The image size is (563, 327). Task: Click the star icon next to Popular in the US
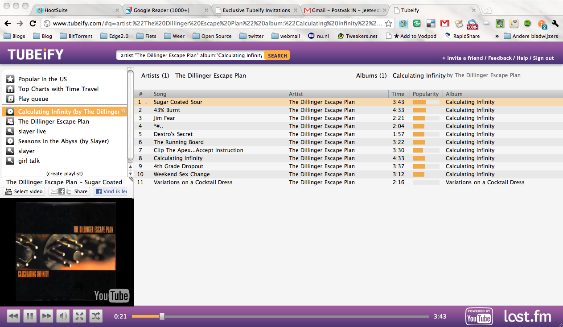pos(10,79)
